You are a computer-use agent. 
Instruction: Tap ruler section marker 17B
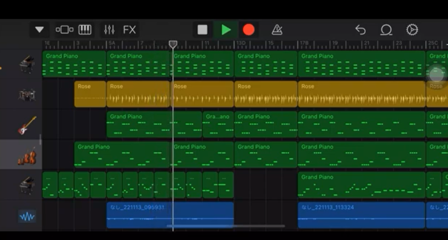pyautogui.click(x=304, y=43)
